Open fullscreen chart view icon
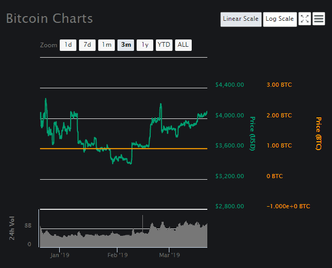The image size is (332, 268). coord(304,19)
